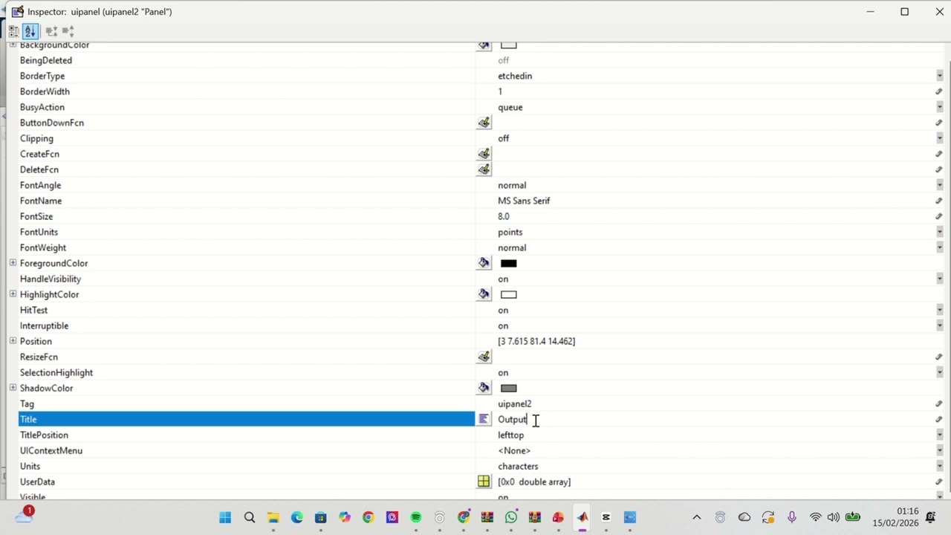Click the FontSize value 8.0

click(x=504, y=216)
